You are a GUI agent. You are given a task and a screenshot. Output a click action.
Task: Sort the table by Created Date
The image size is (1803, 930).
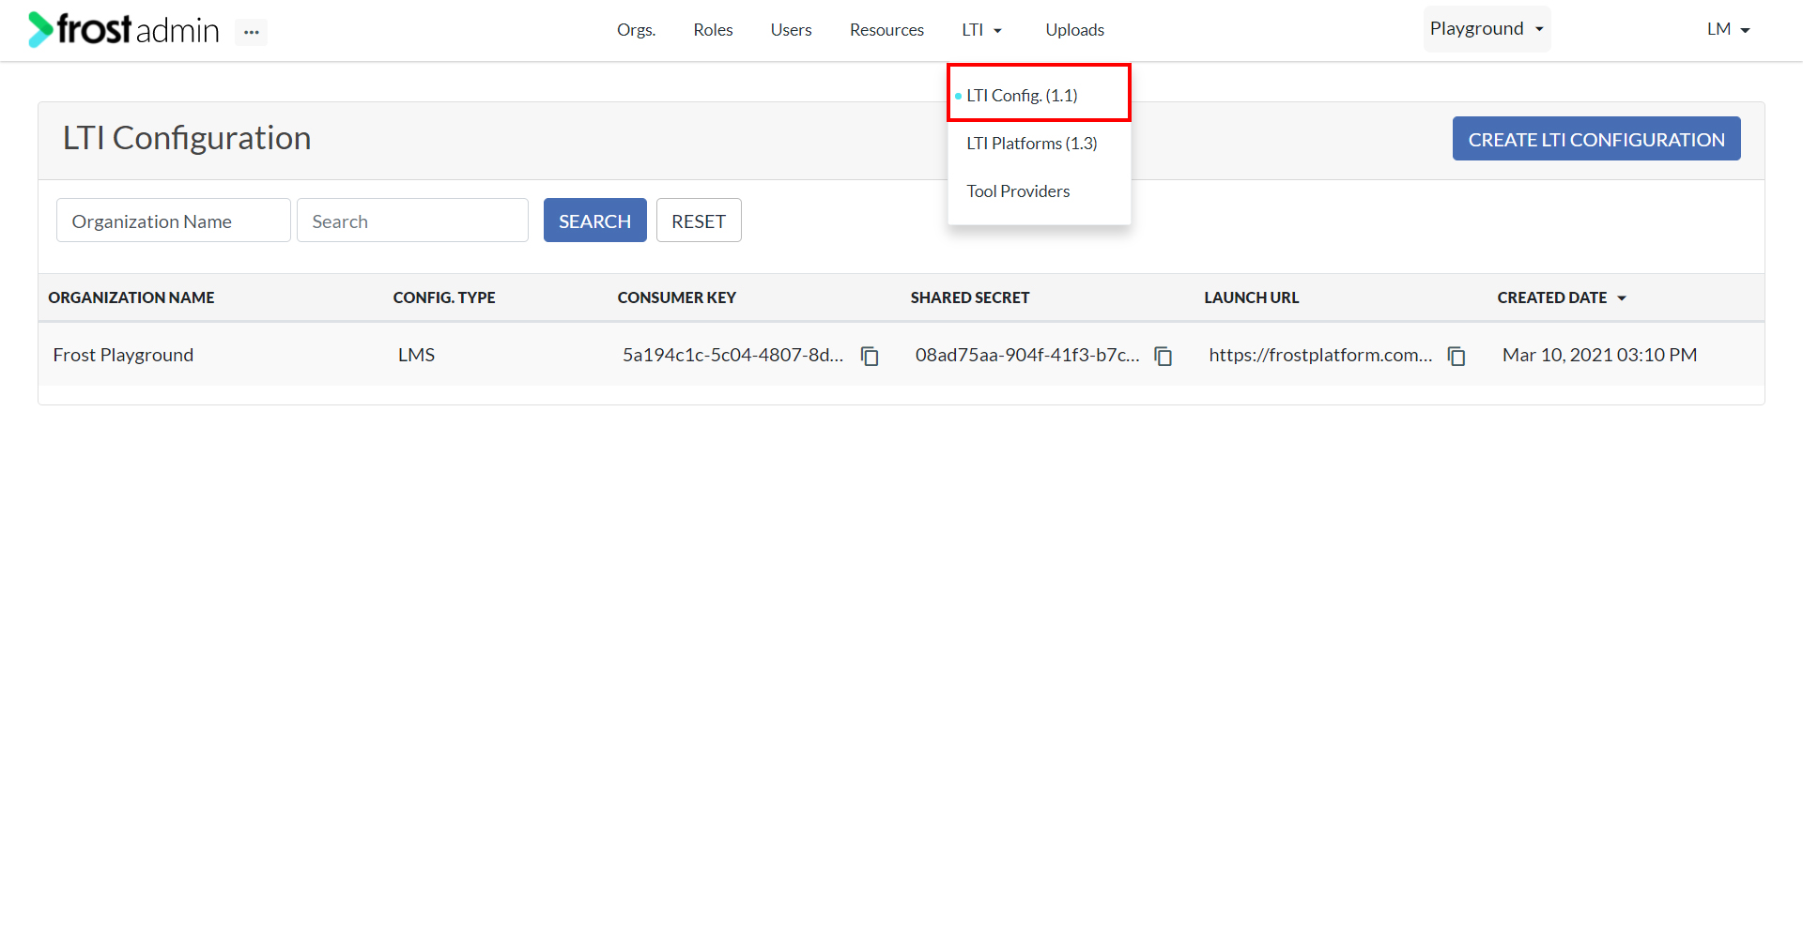coord(1561,297)
